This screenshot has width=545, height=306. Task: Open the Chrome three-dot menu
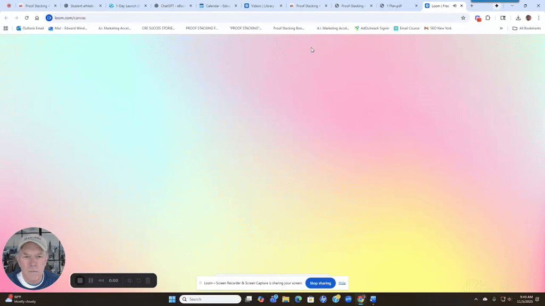539,18
